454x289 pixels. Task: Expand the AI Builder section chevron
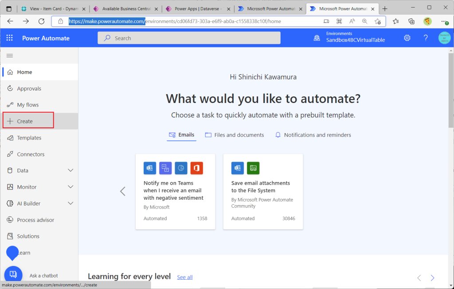coord(70,203)
